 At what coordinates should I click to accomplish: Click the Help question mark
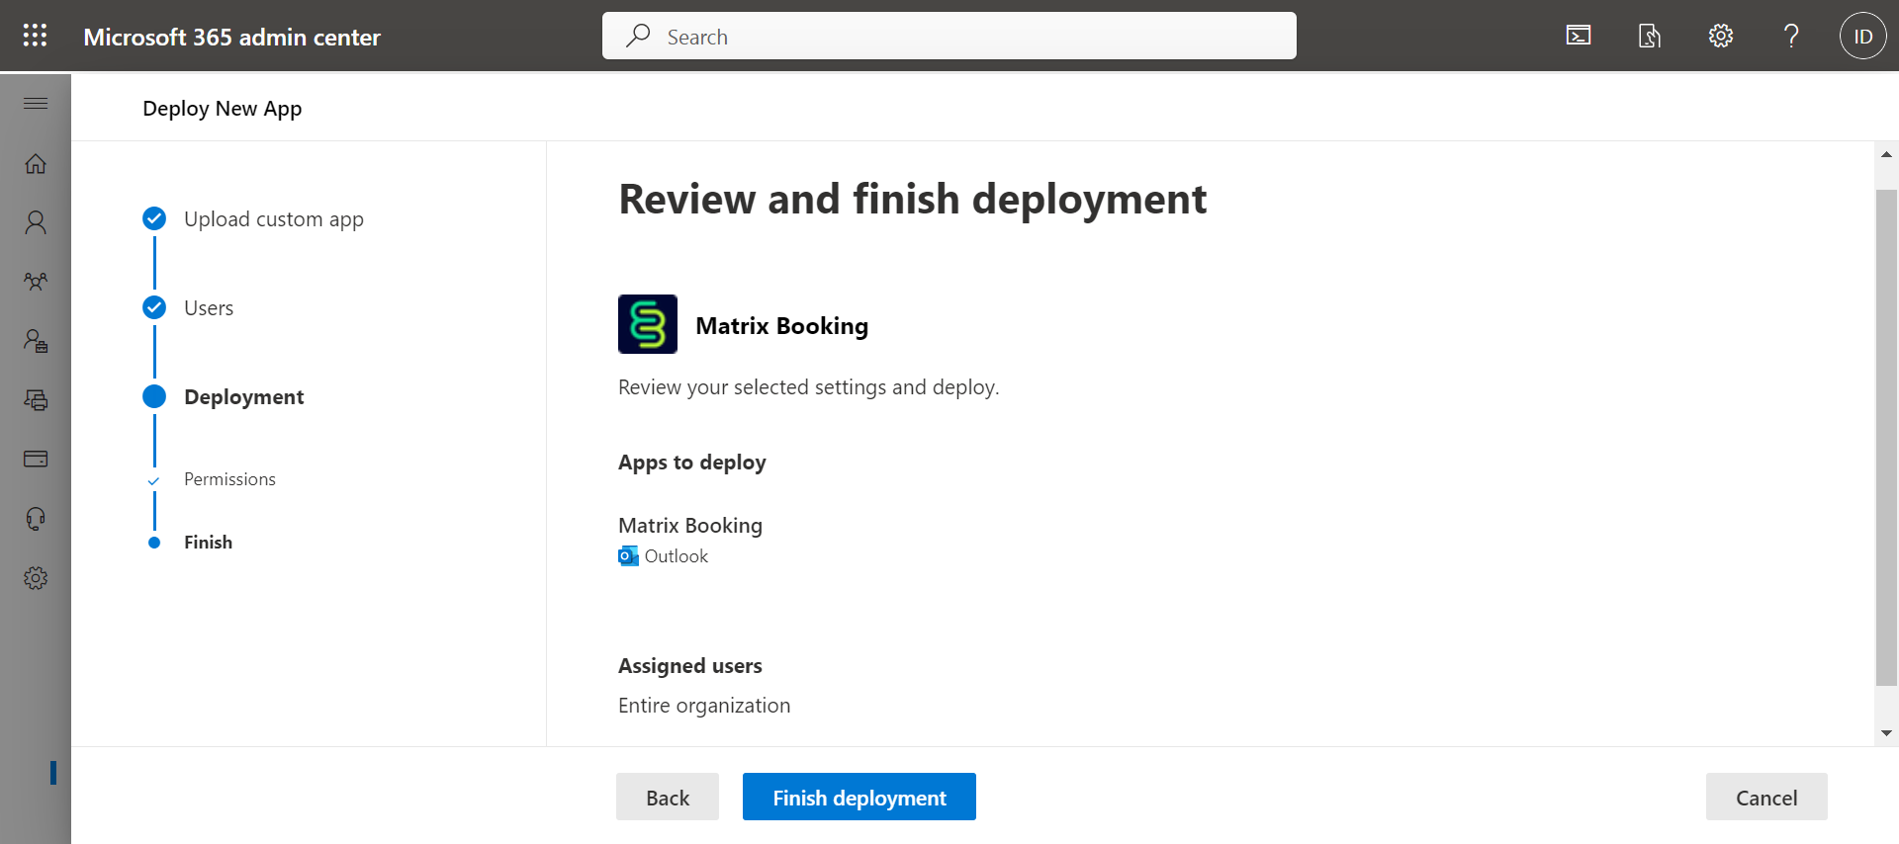(1791, 37)
